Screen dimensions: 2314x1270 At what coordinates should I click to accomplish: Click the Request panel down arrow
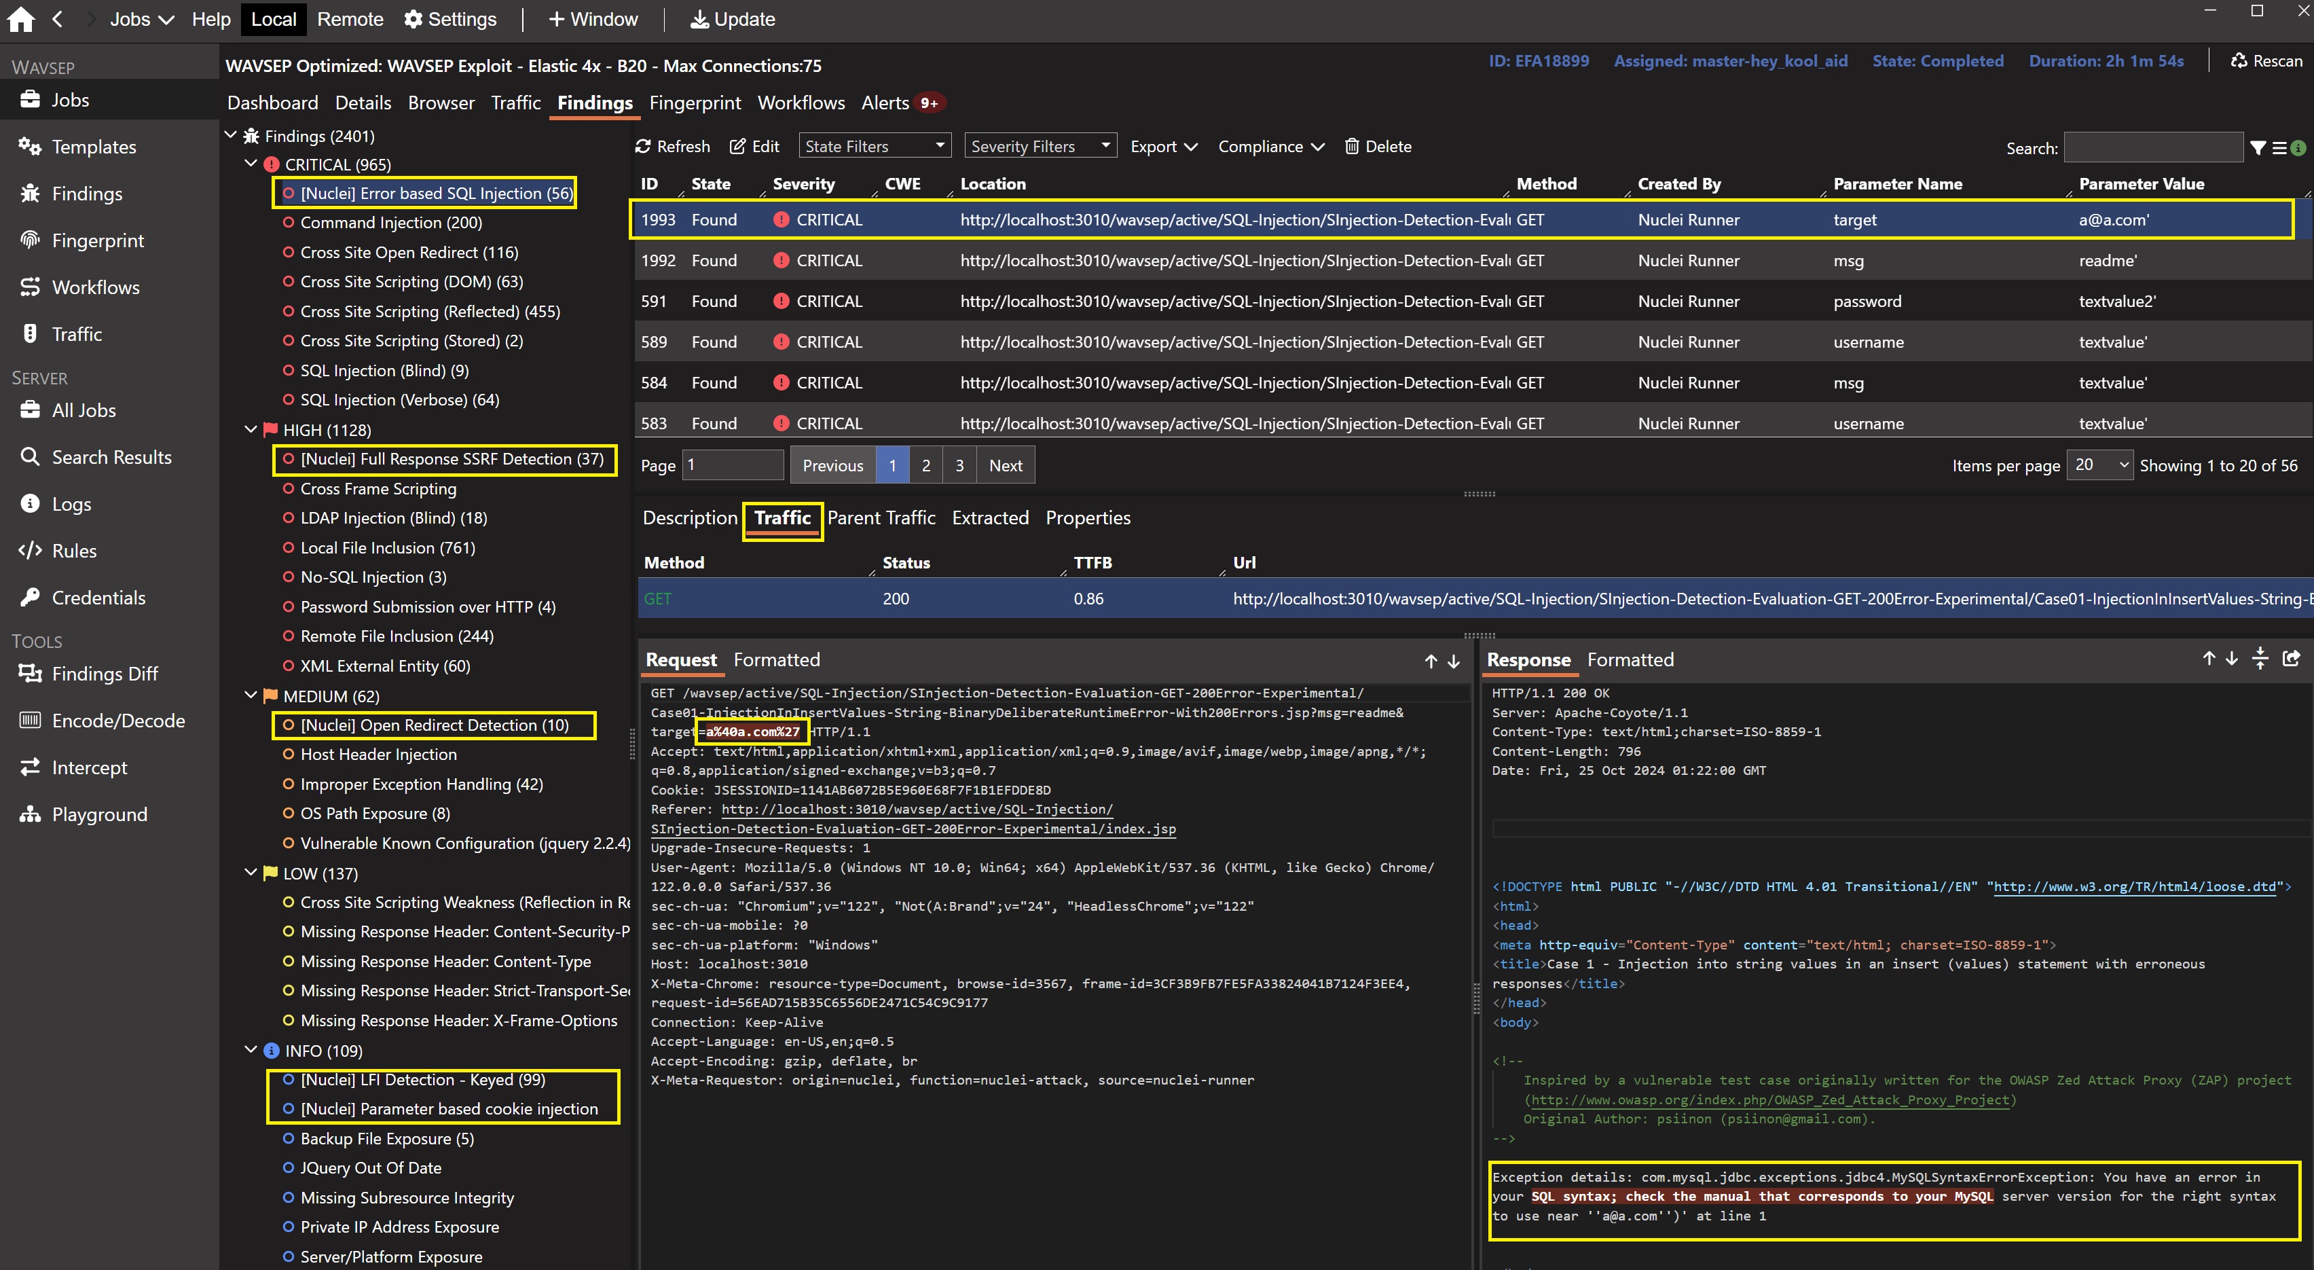[x=1454, y=661]
